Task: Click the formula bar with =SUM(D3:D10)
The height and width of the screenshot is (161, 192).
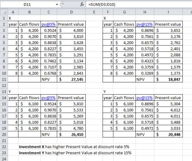Action: pos(139,4)
